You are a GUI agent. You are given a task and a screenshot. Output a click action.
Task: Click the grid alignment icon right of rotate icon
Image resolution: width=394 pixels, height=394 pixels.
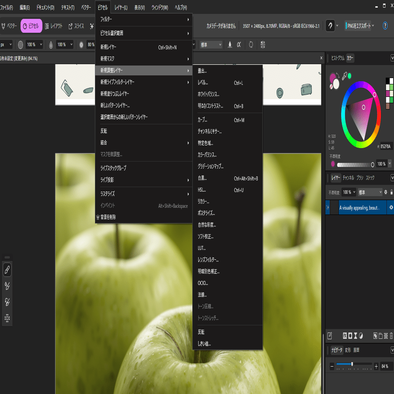[x=263, y=45]
